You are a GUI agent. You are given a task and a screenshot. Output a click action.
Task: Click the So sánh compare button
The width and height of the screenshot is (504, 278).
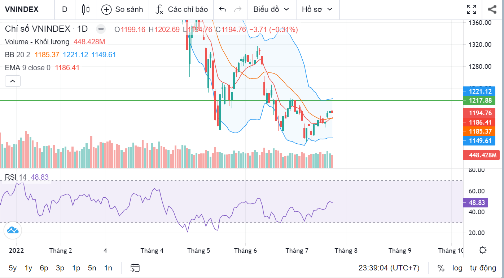122,9
